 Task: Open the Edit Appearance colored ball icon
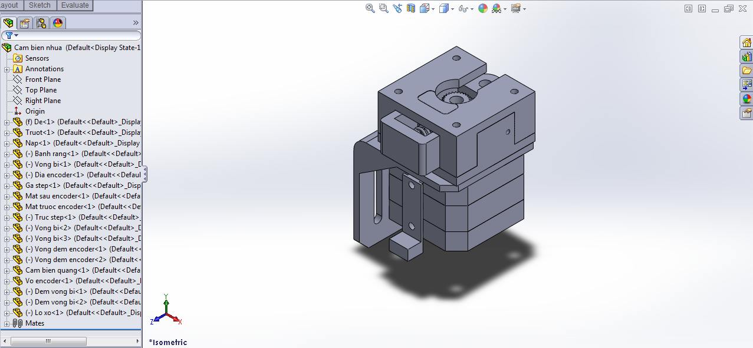[x=482, y=8]
